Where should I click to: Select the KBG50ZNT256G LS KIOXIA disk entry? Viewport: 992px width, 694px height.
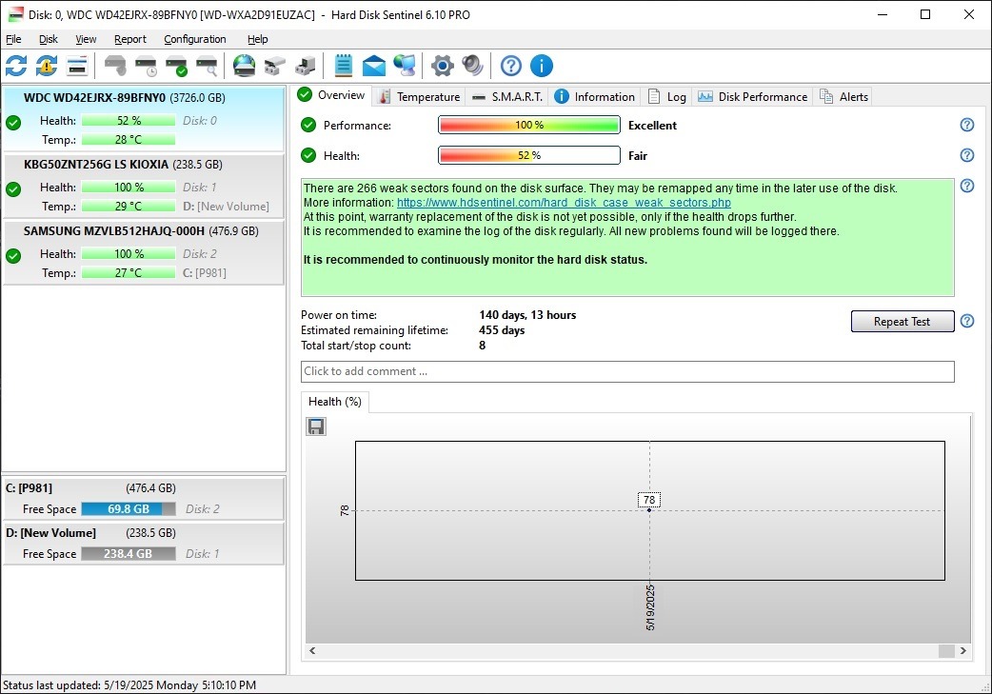tap(144, 186)
